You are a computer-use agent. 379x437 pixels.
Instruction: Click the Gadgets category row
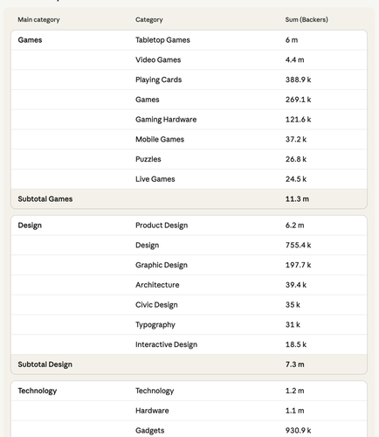tap(189, 430)
